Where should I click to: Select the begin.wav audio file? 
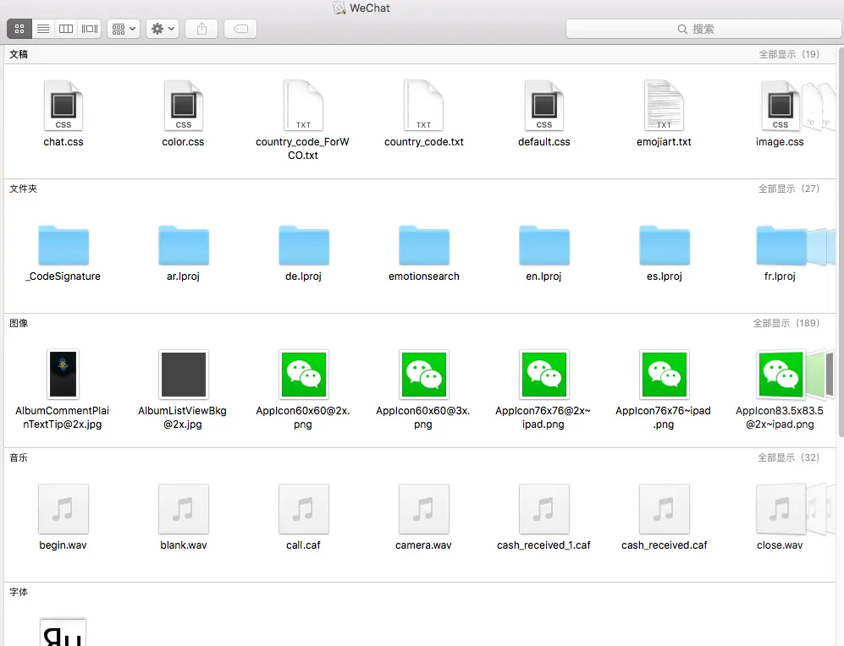coord(63,509)
